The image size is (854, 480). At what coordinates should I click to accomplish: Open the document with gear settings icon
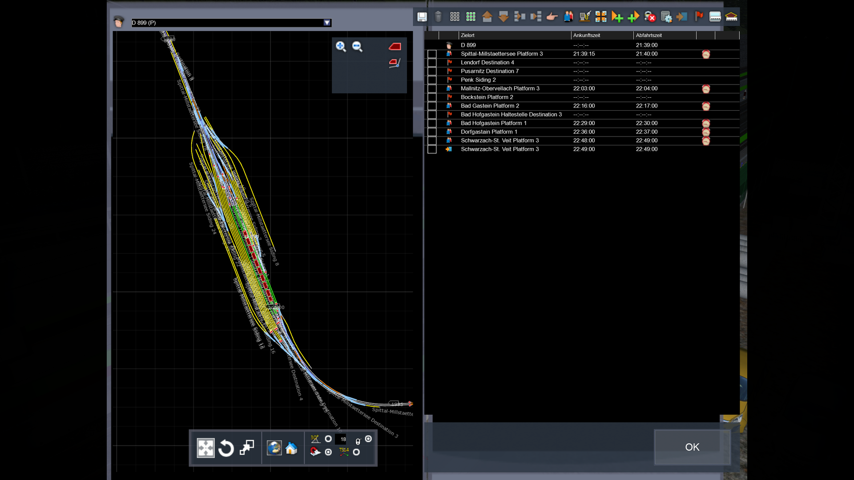666,17
